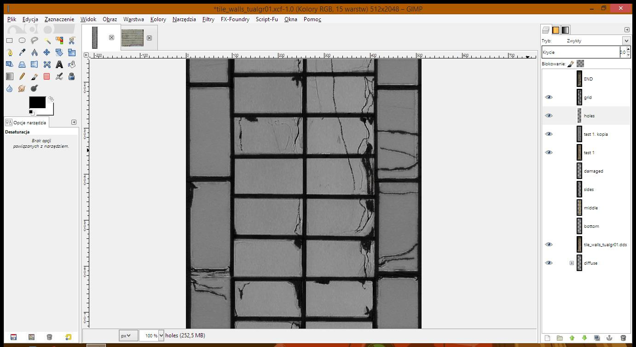Screen dimensions: 636x347
Task: Open the layers dock configuration arrow menu
Action: click(x=627, y=29)
